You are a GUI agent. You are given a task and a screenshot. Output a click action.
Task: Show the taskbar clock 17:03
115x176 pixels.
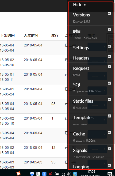(91, 171)
